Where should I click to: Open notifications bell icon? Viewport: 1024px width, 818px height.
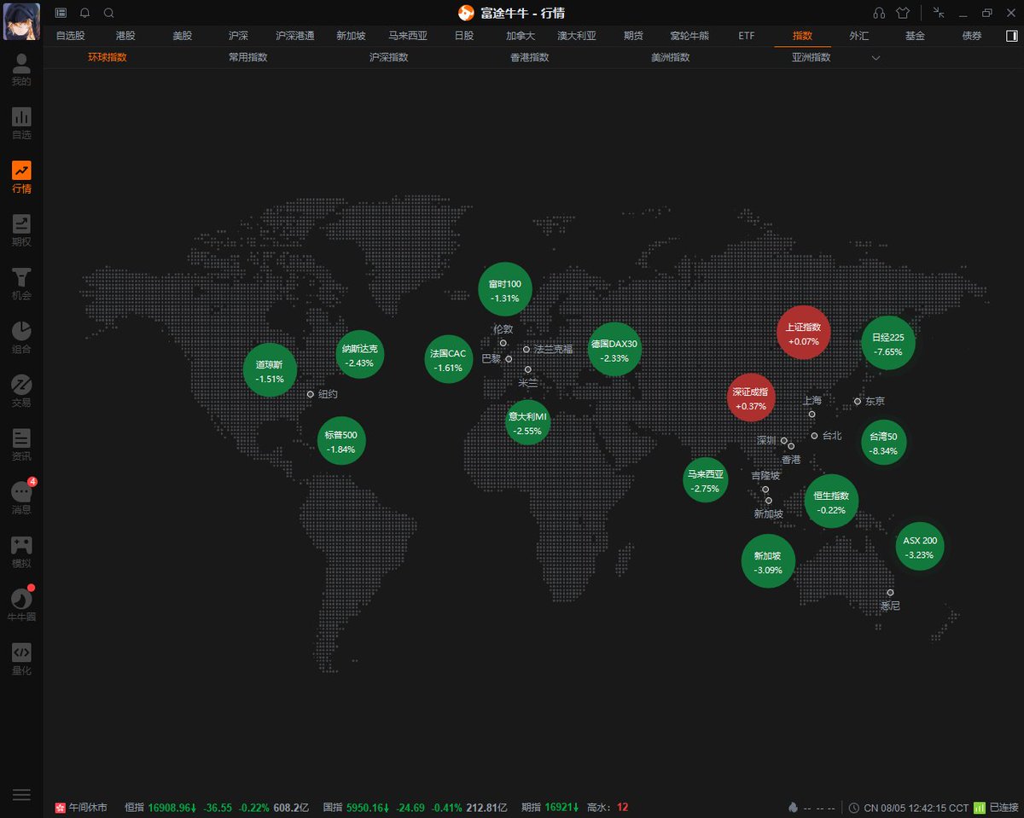[x=84, y=13]
